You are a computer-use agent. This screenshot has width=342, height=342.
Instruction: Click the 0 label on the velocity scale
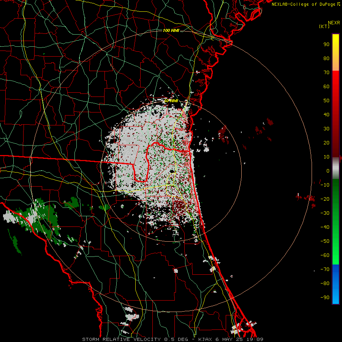(328, 171)
